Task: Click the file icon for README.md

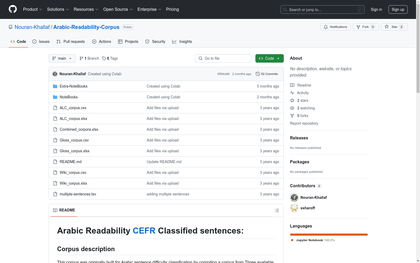Action: [x=55, y=162]
